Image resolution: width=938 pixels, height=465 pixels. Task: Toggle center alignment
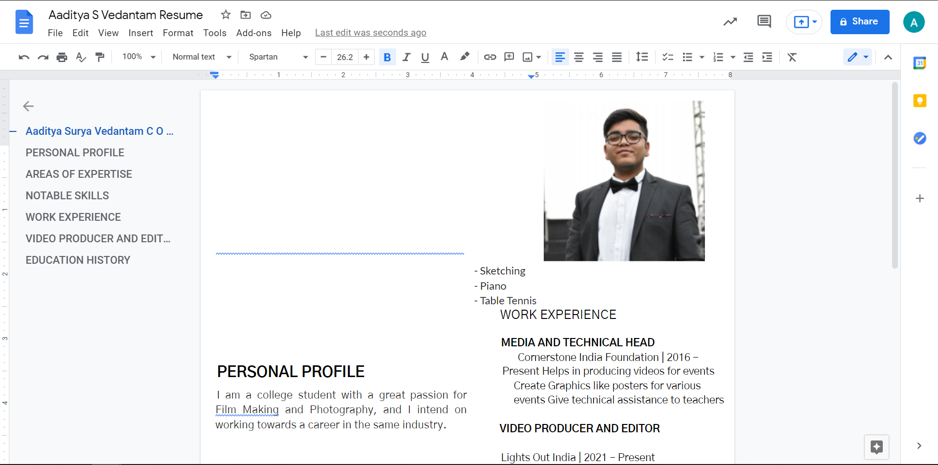coord(579,57)
